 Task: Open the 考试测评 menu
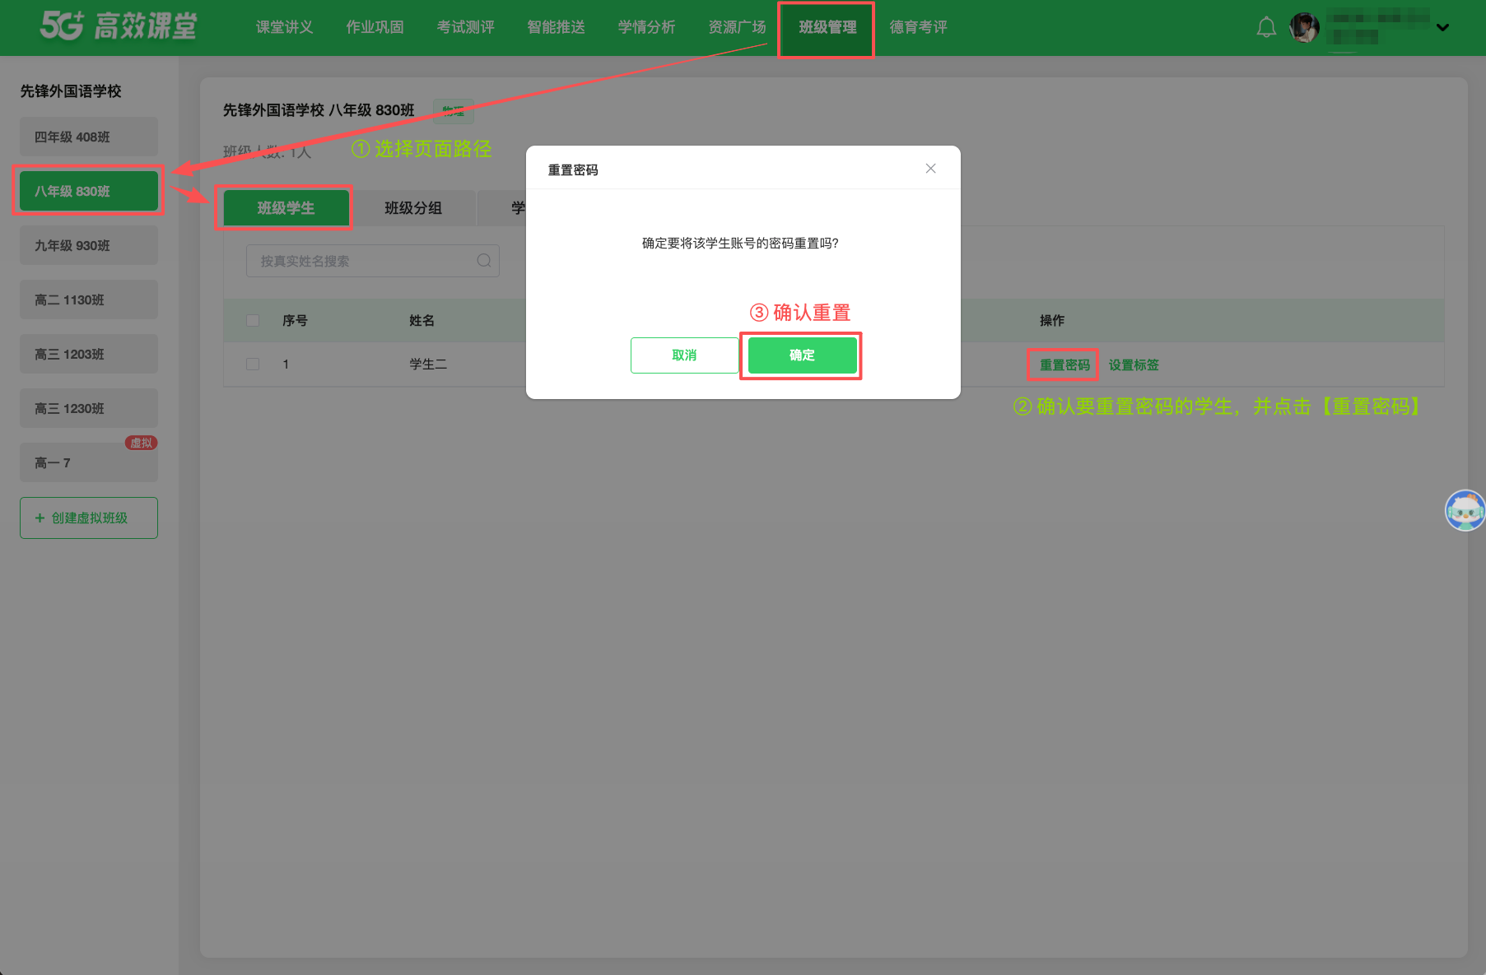coord(465,27)
